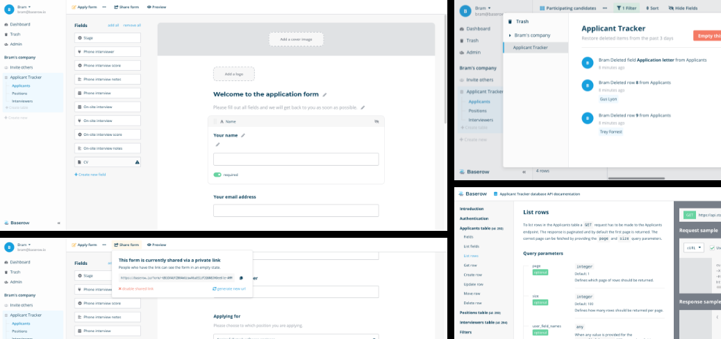Click the 'Add a cover image' area

tap(296, 40)
